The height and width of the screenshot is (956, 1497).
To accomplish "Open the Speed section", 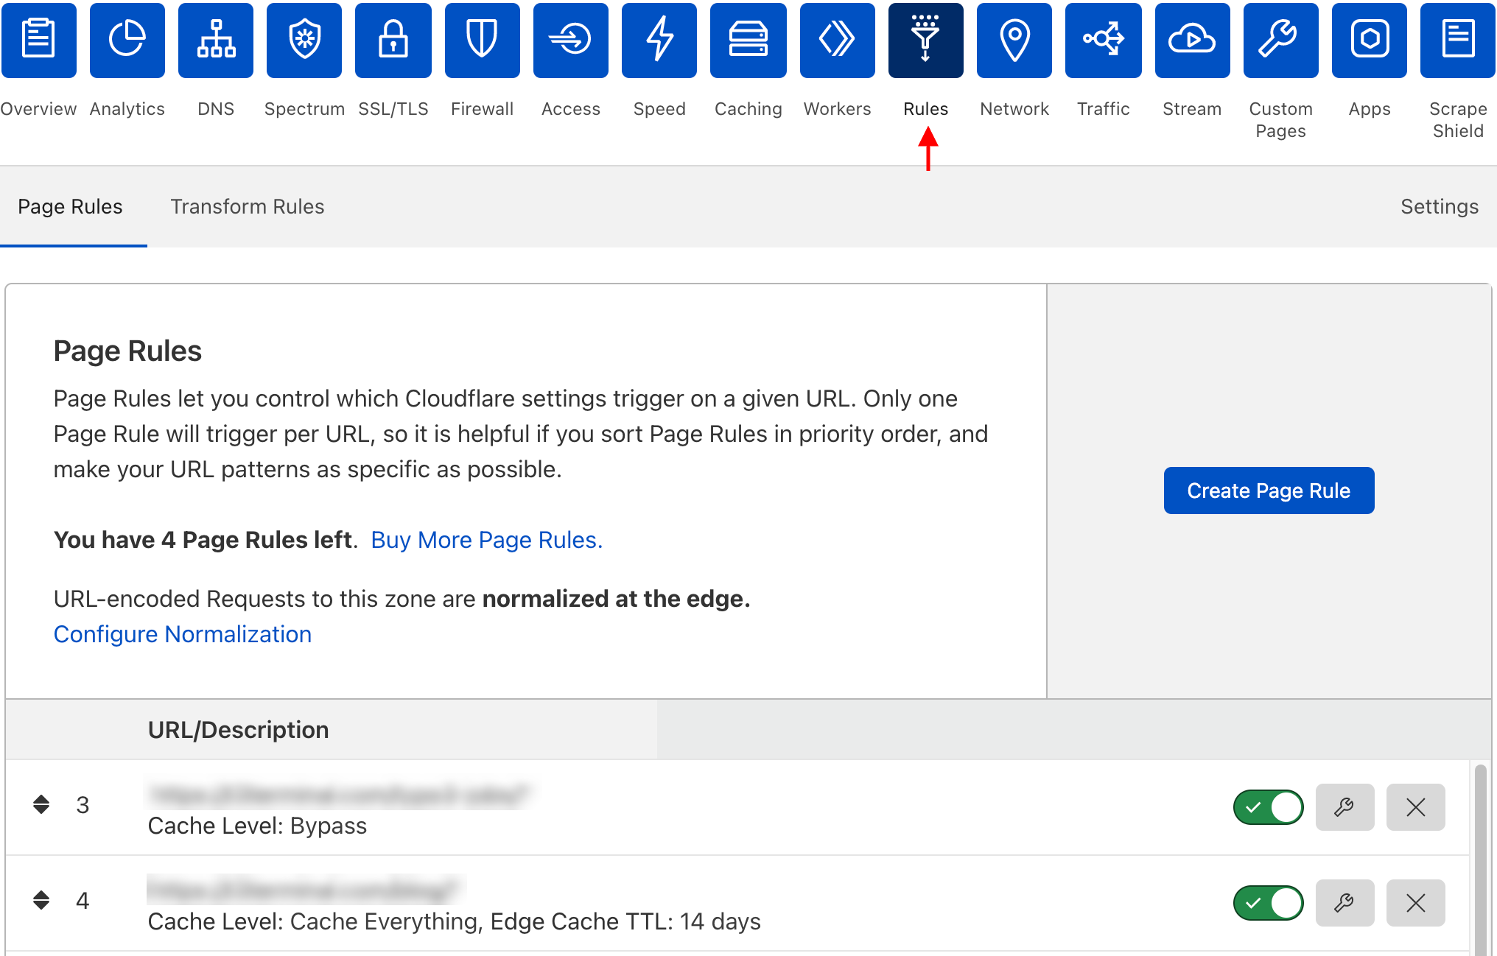I will [659, 40].
